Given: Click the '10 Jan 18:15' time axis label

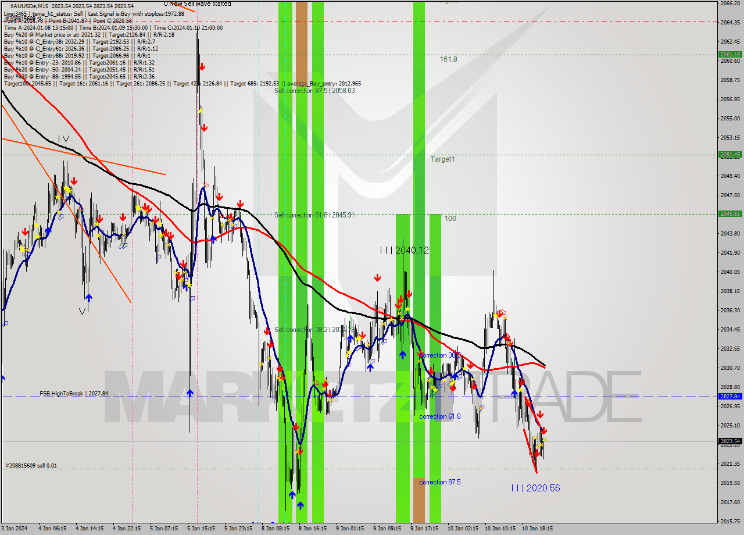Looking at the screenshot, I should click(x=537, y=529).
